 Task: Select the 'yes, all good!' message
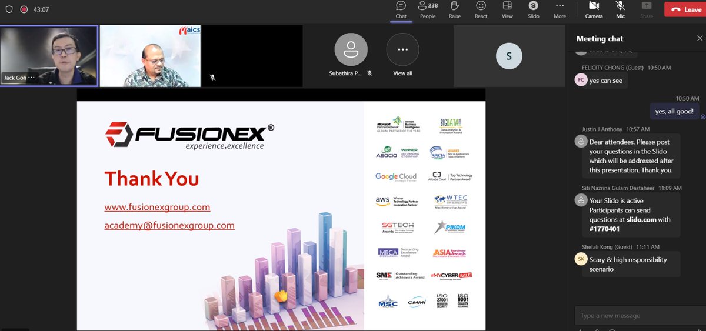[674, 111]
